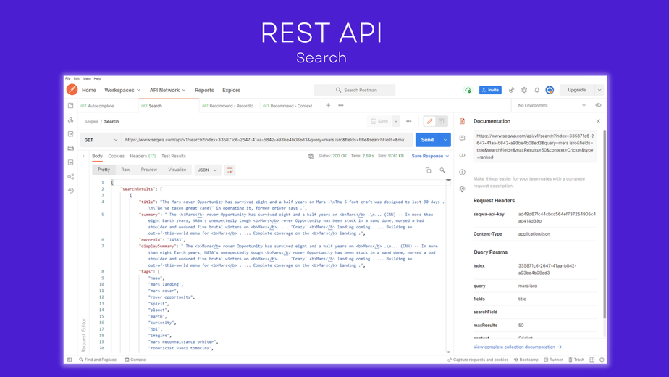Click the blue Send button

coord(427,140)
